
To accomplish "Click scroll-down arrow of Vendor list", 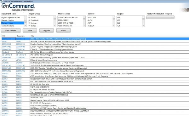I will [114, 26].
